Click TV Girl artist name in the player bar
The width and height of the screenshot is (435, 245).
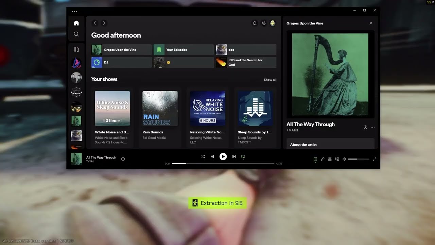[90, 161]
